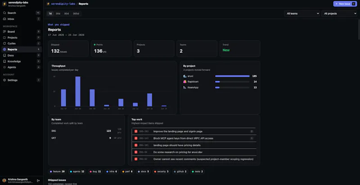Open the Inbox icon in sidebar

[4, 19]
